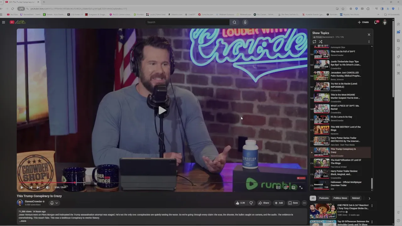Image resolution: width=402 pixels, height=226 pixels.
Task: Select the All filter chip
Action: pyautogui.click(x=313, y=198)
